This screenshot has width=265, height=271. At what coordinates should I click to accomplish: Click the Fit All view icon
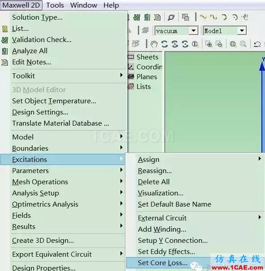point(233,44)
